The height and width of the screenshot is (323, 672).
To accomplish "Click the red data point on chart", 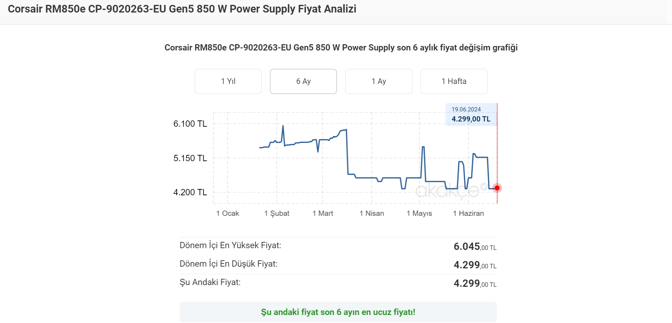I will 497,188.
